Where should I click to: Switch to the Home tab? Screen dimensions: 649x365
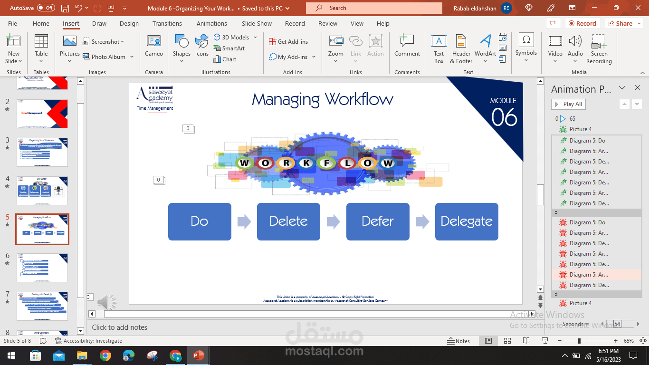pyautogui.click(x=41, y=23)
